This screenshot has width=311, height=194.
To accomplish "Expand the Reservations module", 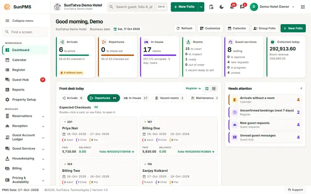I will (x=25, y=116).
